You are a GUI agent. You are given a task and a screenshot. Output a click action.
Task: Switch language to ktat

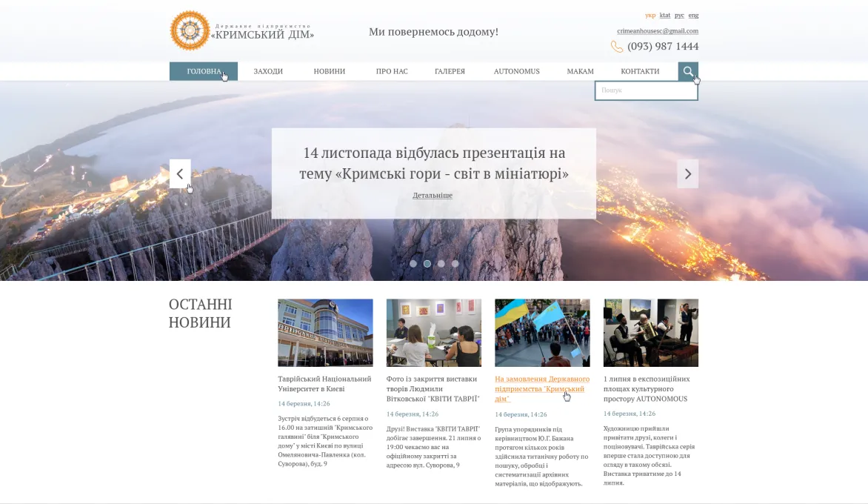click(x=665, y=15)
